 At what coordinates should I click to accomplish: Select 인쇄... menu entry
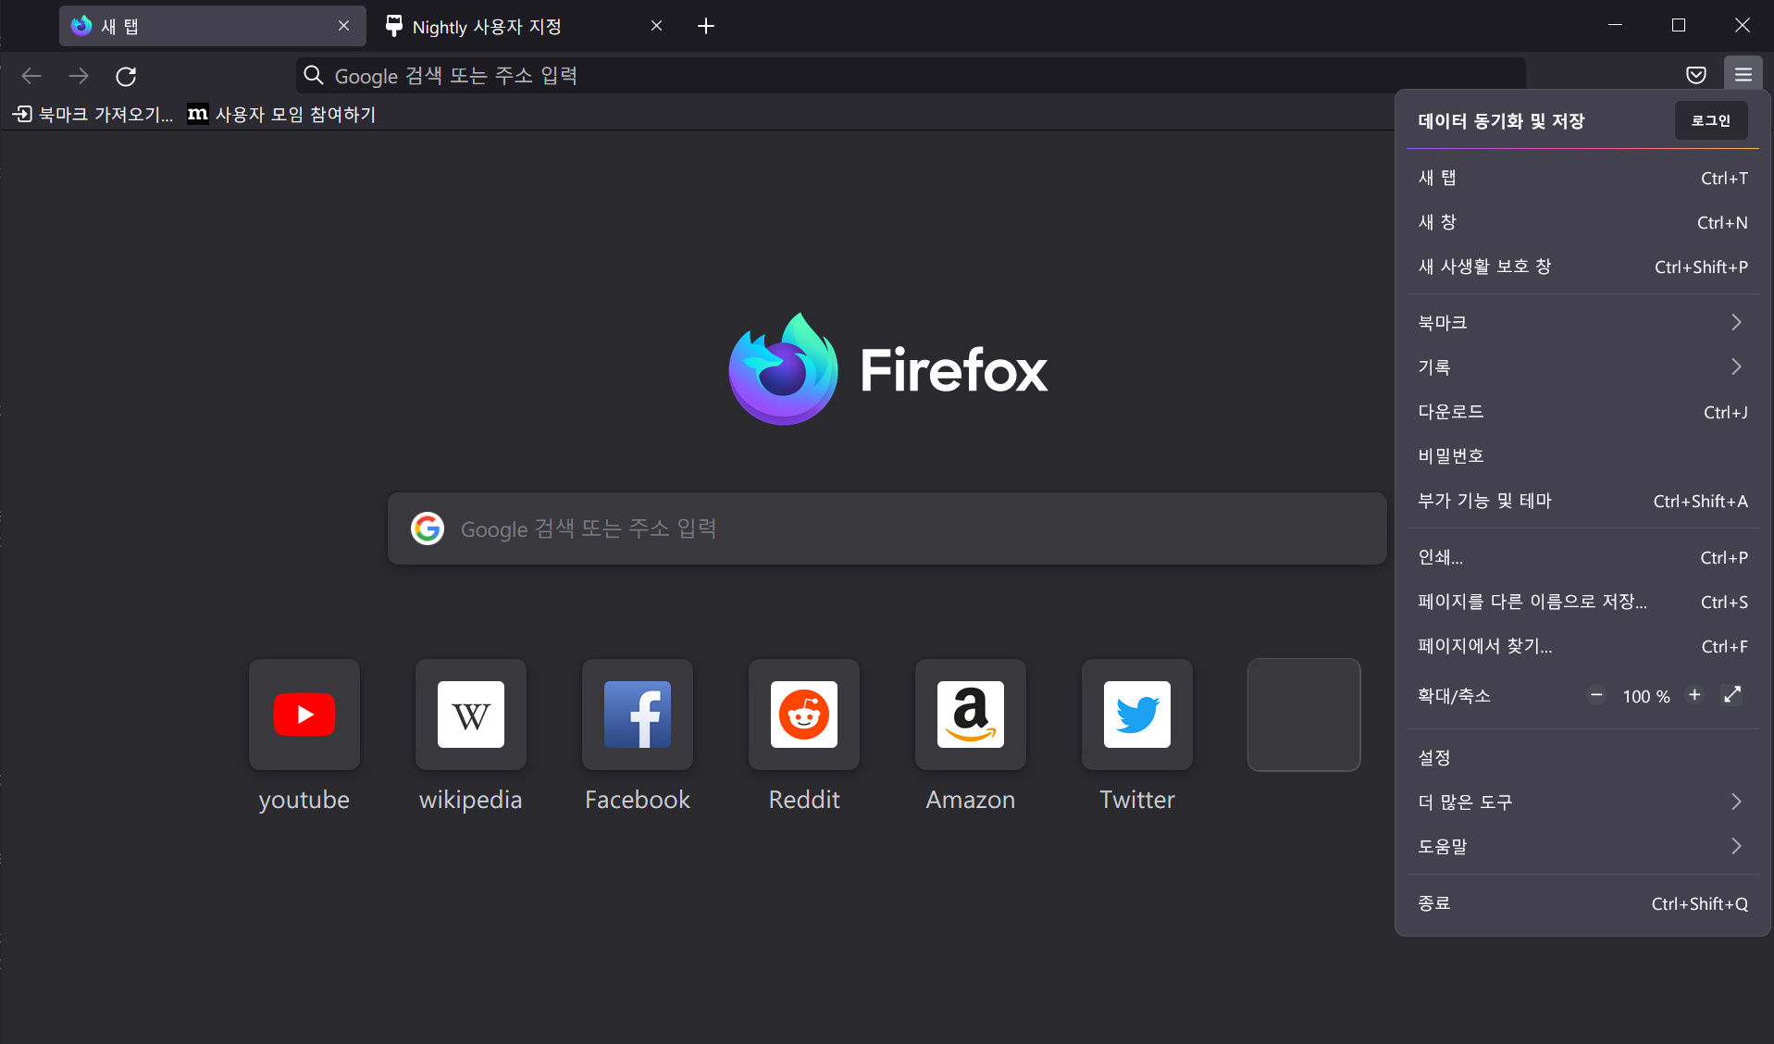point(1582,557)
